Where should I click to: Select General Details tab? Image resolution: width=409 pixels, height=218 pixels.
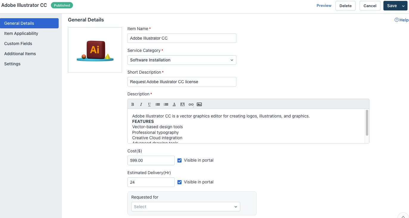[x=29, y=23]
